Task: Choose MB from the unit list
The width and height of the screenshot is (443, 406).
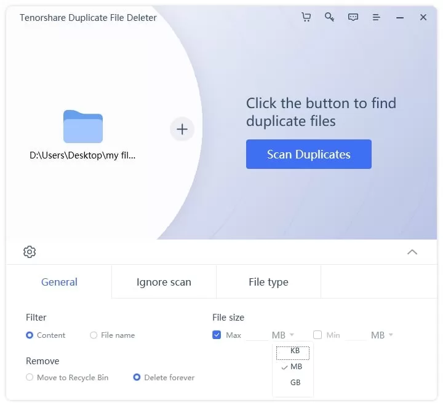Action: click(293, 367)
